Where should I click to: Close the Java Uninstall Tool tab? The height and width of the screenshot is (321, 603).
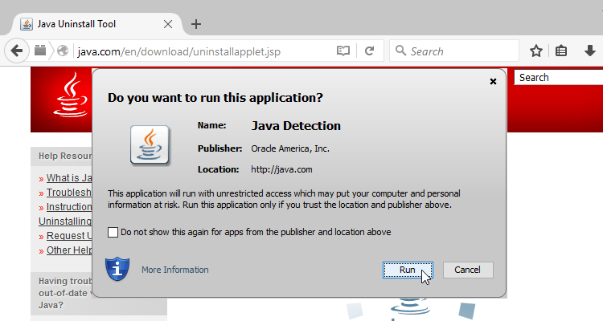168,24
